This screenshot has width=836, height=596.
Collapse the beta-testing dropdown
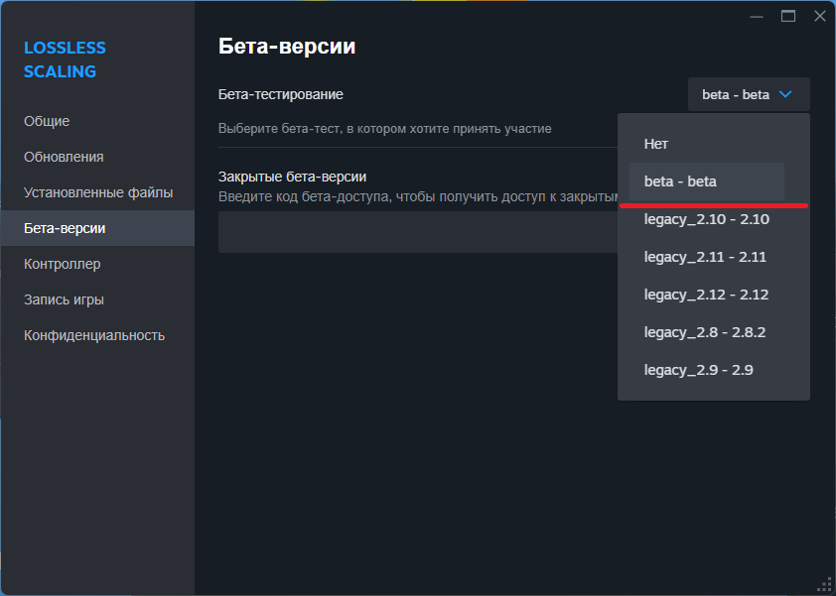coord(749,94)
